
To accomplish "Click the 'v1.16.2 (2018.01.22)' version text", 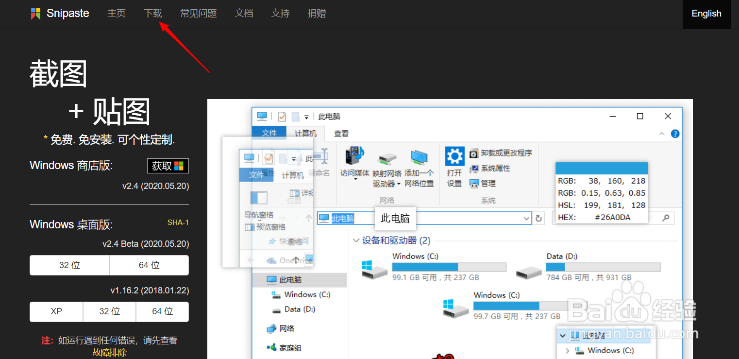I will click(x=150, y=291).
